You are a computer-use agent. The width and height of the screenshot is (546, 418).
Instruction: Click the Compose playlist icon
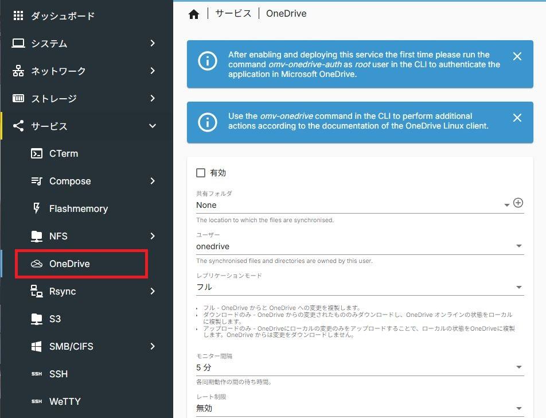tap(37, 181)
